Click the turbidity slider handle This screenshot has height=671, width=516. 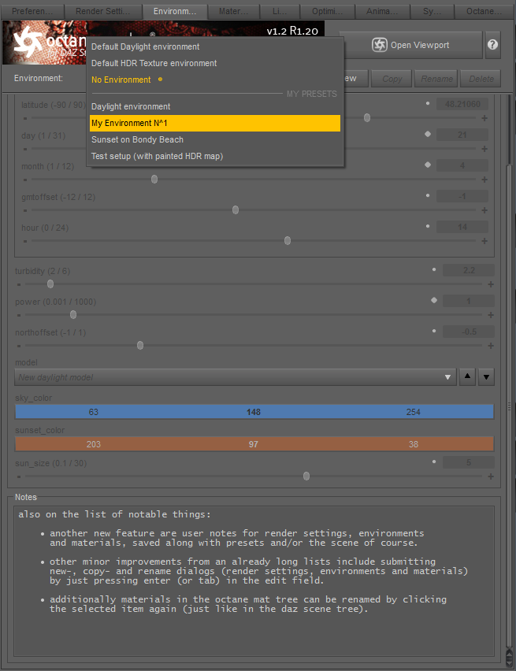click(50, 284)
